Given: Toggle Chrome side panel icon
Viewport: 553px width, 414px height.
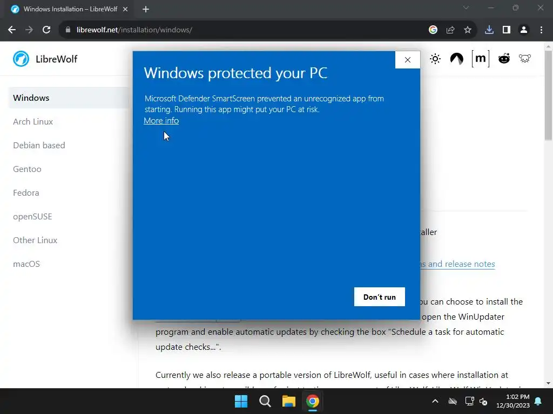Looking at the screenshot, I should [x=507, y=30].
